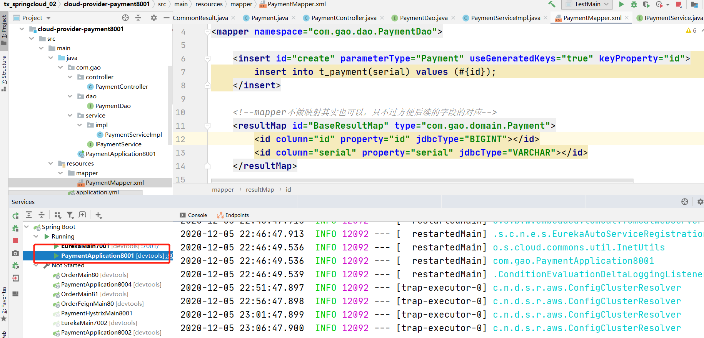Image resolution: width=704 pixels, height=338 pixels.
Task: Collapse the com.gao package node
Action: coord(60,67)
